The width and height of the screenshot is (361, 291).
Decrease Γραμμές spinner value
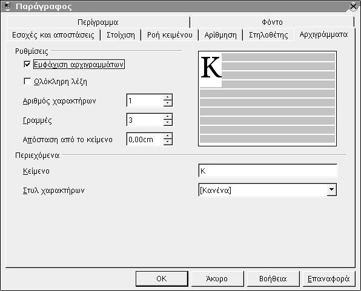(x=168, y=123)
